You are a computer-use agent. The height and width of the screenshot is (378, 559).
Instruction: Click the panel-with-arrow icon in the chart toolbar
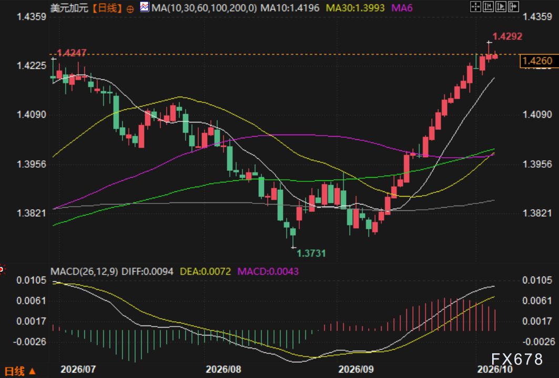click(513, 6)
